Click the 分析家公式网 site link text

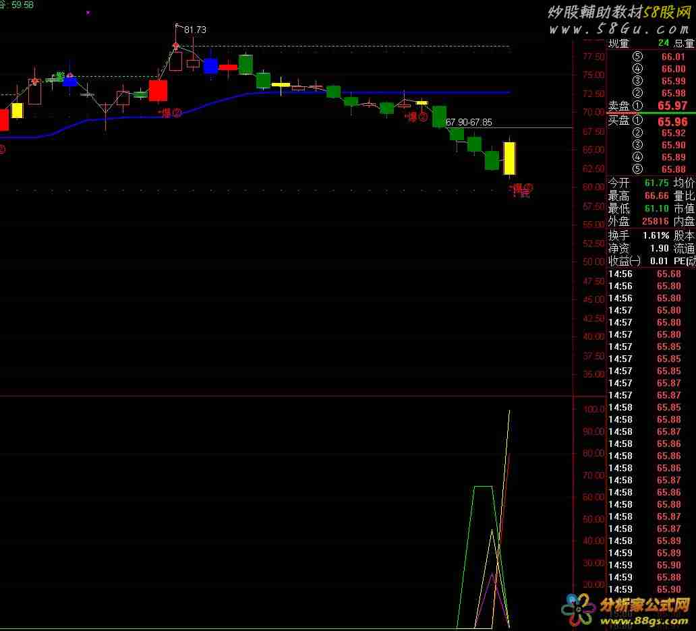point(645,603)
